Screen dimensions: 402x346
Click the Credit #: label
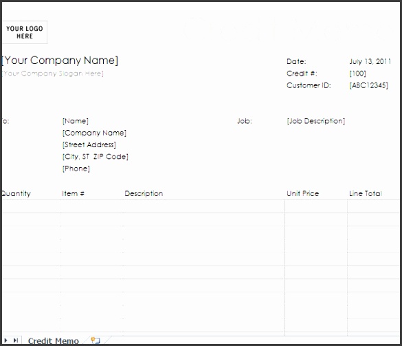tap(302, 74)
